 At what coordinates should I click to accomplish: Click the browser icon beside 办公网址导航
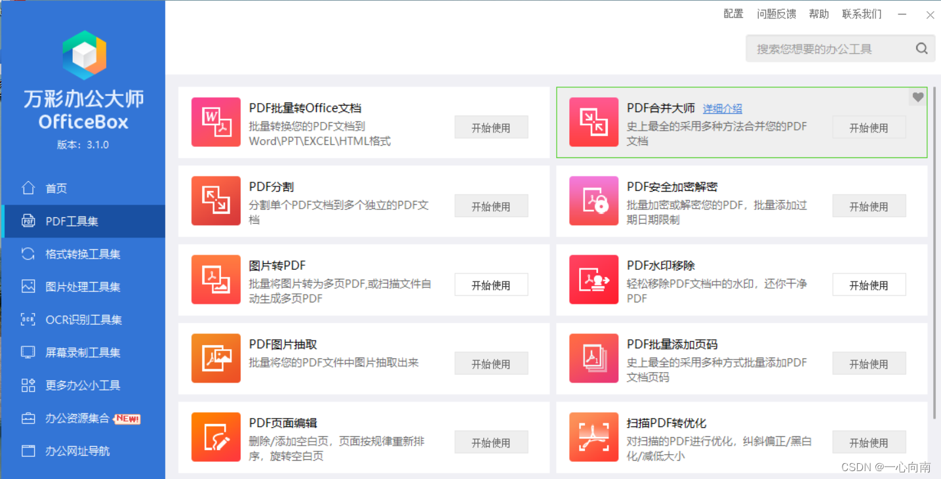point(28,451)
